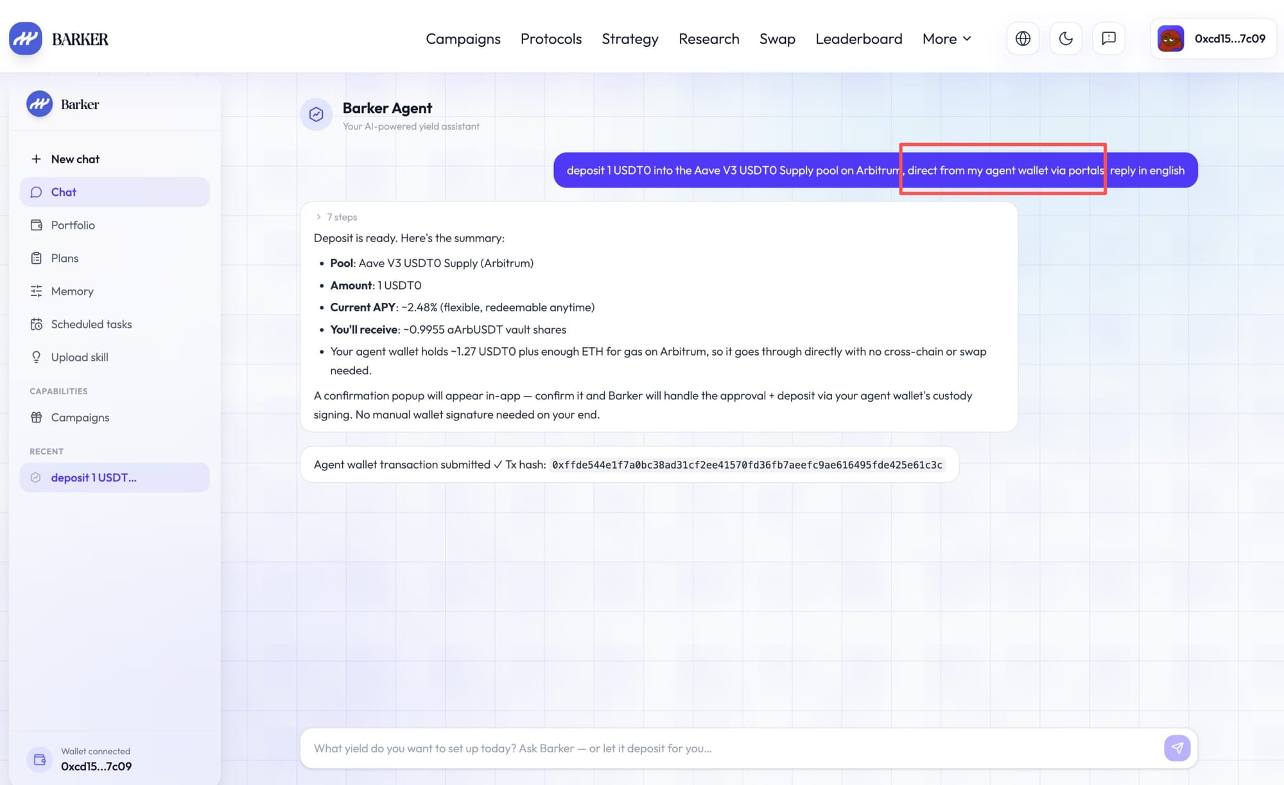Click the Upload skill lightbulb icon

tap(36, 358)
